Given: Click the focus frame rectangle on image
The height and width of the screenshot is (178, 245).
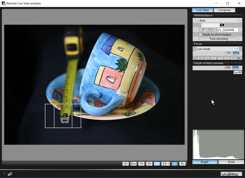Looking at the screenshot, I should (x=63, y=116).
